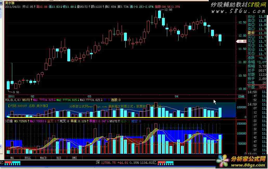Click the 外盘 row in quote panel
Screen dimensions: 268x169
257,87
